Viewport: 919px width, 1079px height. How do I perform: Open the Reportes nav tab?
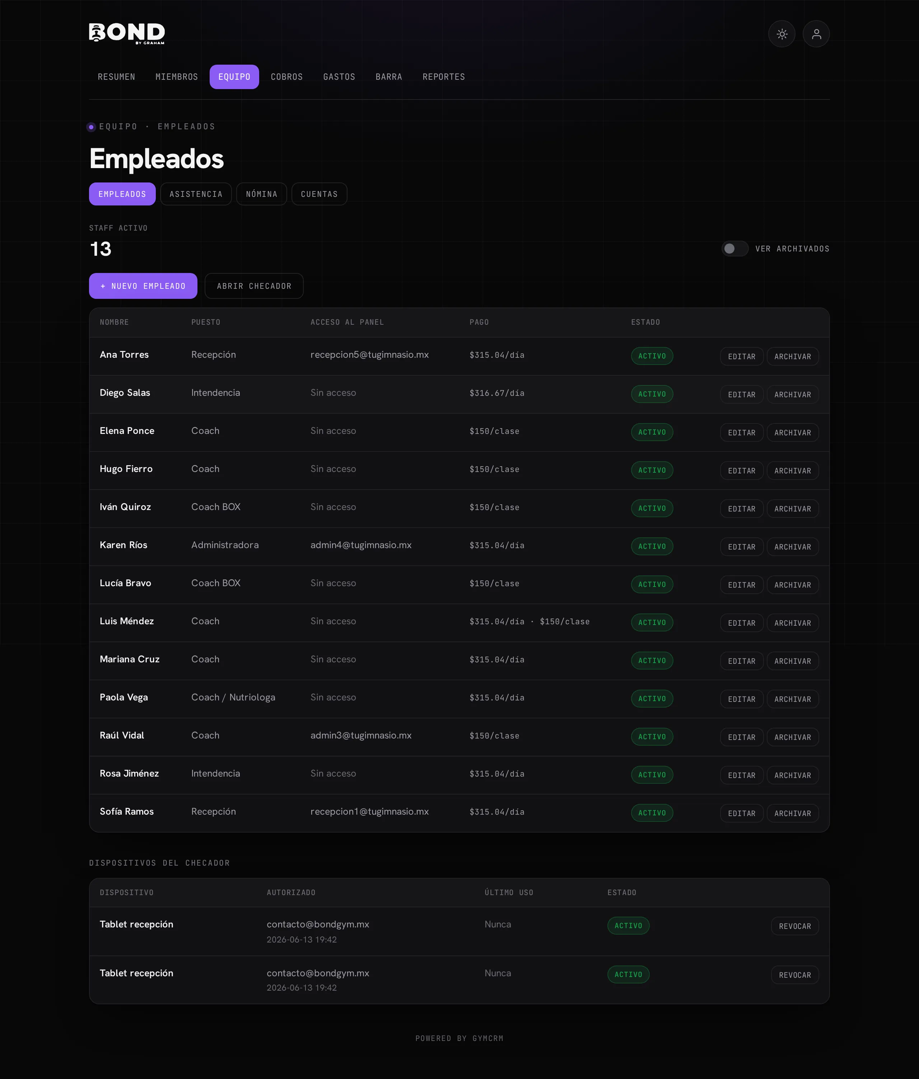(x=444, y=77)
